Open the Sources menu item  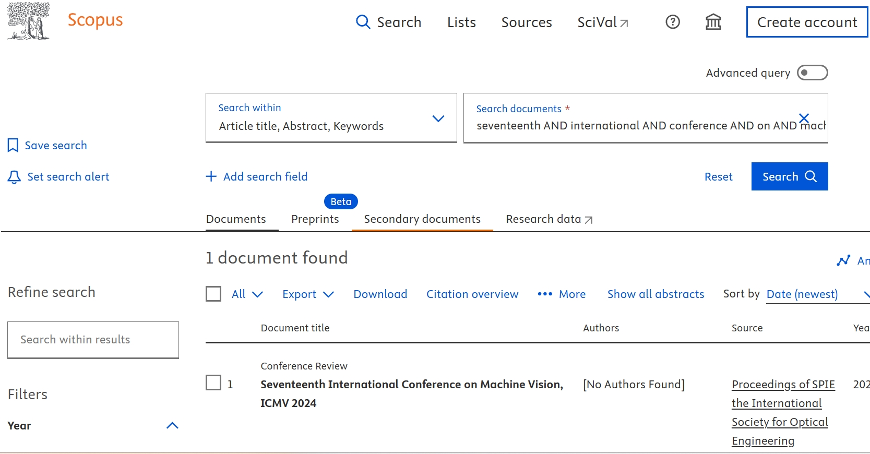[x=527, y=22]
